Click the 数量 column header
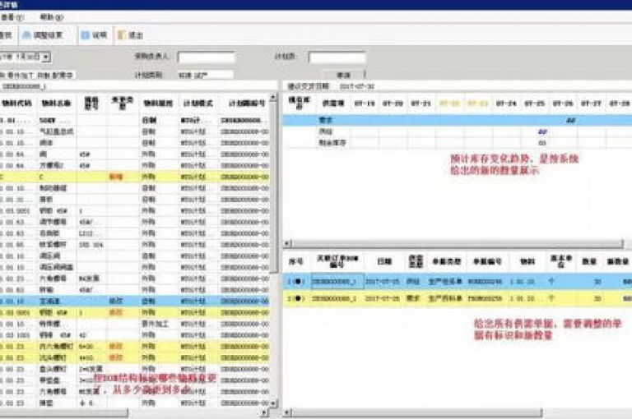This screenshot has height=419, width=632. tap(589, 261)
